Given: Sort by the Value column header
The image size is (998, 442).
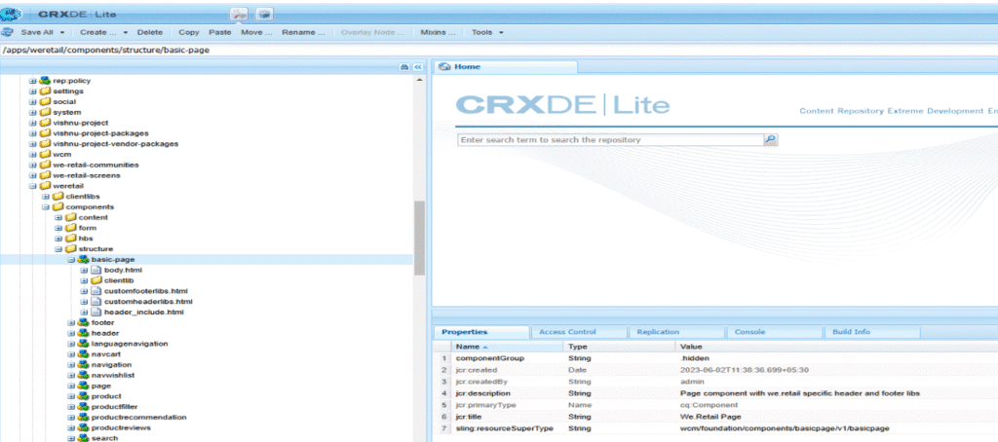Looking at the screenshot, I should pyautogui.click(x=835, y=347).
